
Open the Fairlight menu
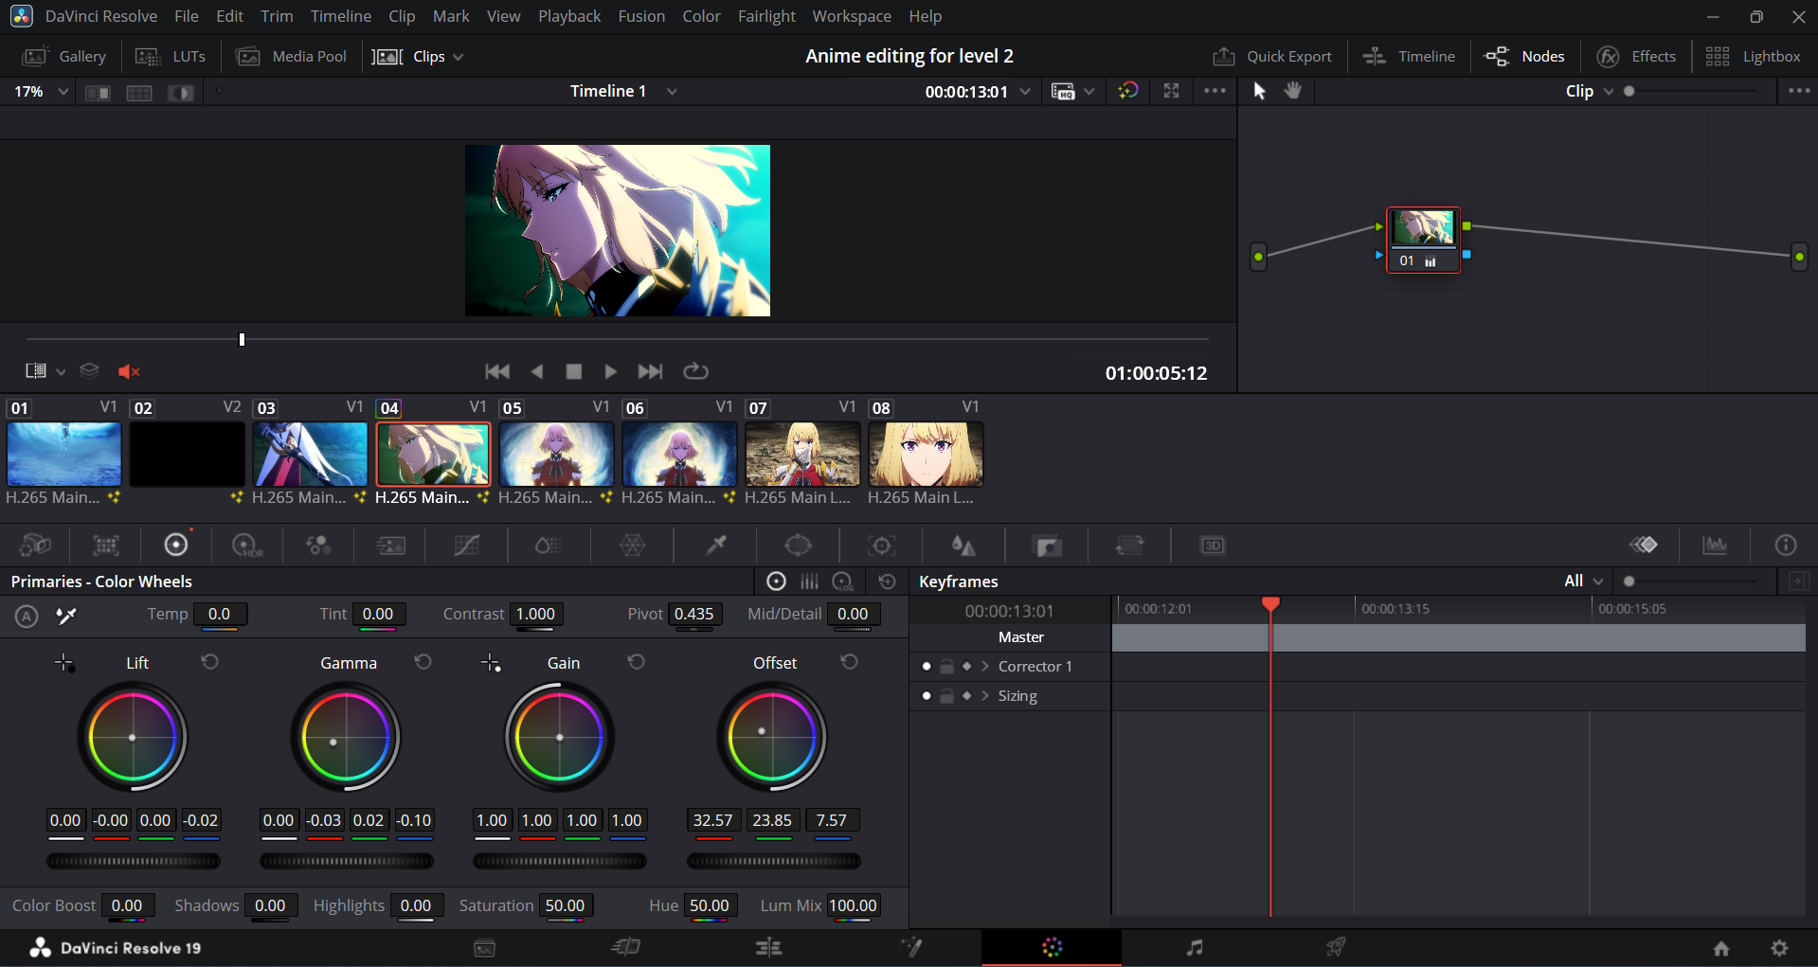[x=766, y=16]
